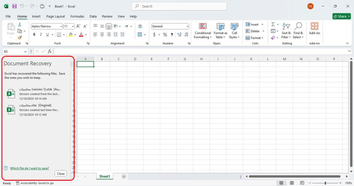The height and width of the screenshot is (186, 354).
Task: Open the General number format dropdown
Action: [x=187, y=26]
